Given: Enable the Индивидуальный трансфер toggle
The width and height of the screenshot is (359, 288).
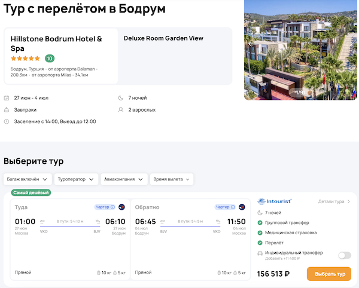Looking at the screenshot, I should tap(344, 255).
